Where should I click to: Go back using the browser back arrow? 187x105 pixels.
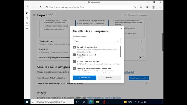click(28, 7)
